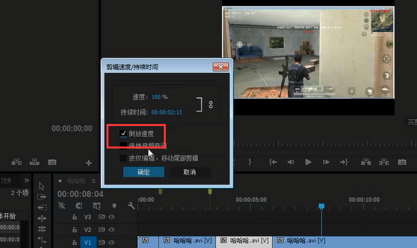Click the 00:00:10:00 ruler label
The width and height of the screenshot is (417, 248).
point(364,200)
